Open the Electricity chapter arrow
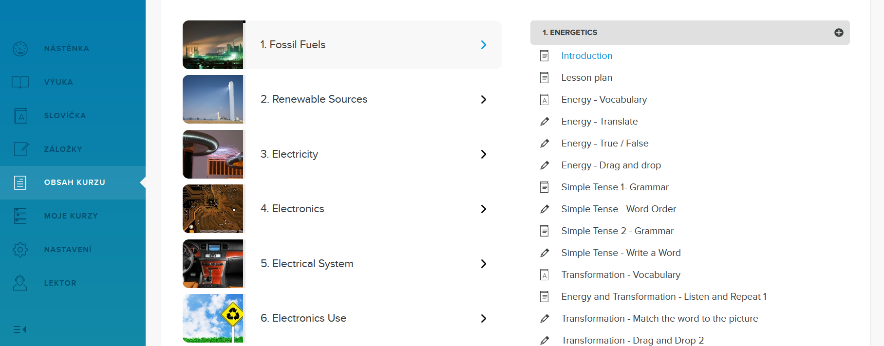The image size is (884, 346). click(483, 154)
